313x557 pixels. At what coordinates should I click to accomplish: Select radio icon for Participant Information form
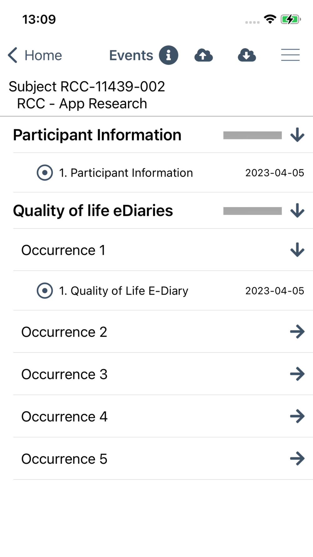45,173
